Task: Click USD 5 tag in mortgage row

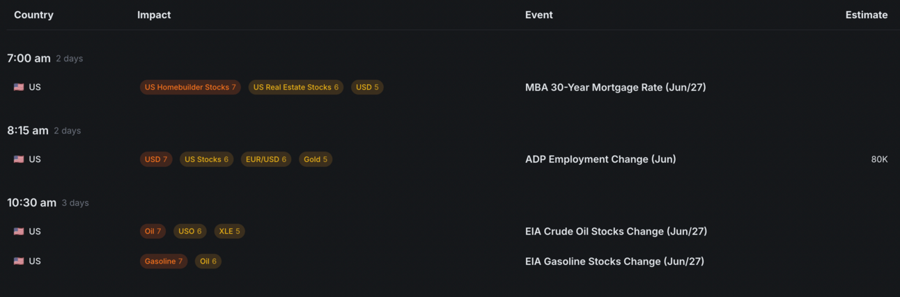Action: coord(367,88)
